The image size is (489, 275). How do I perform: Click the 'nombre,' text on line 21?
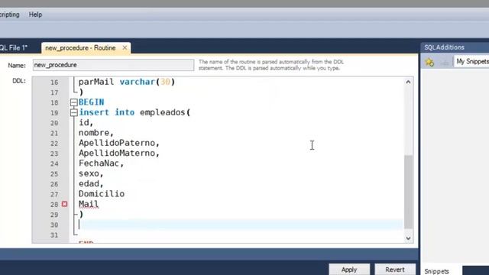point(96,133)
